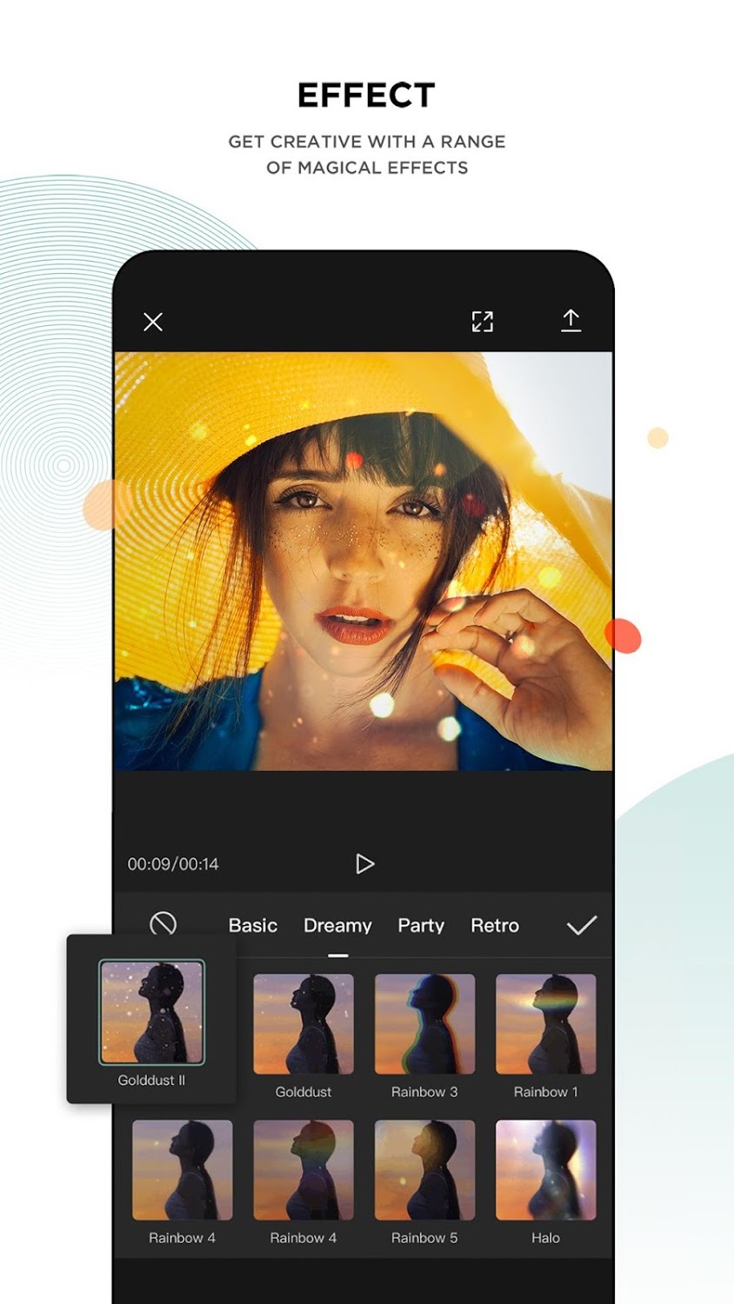Choose the Rainbow 1 effect
734x1304 pixels.
(546, 1024)
